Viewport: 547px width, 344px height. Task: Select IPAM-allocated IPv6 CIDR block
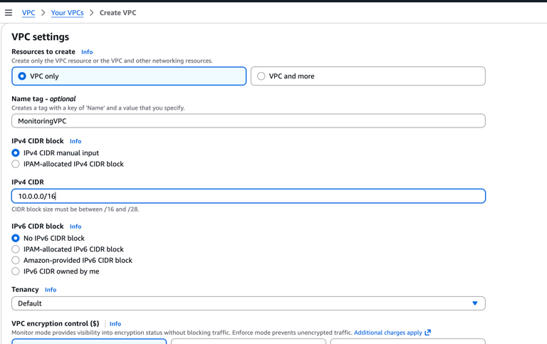[x=16, y=249]
